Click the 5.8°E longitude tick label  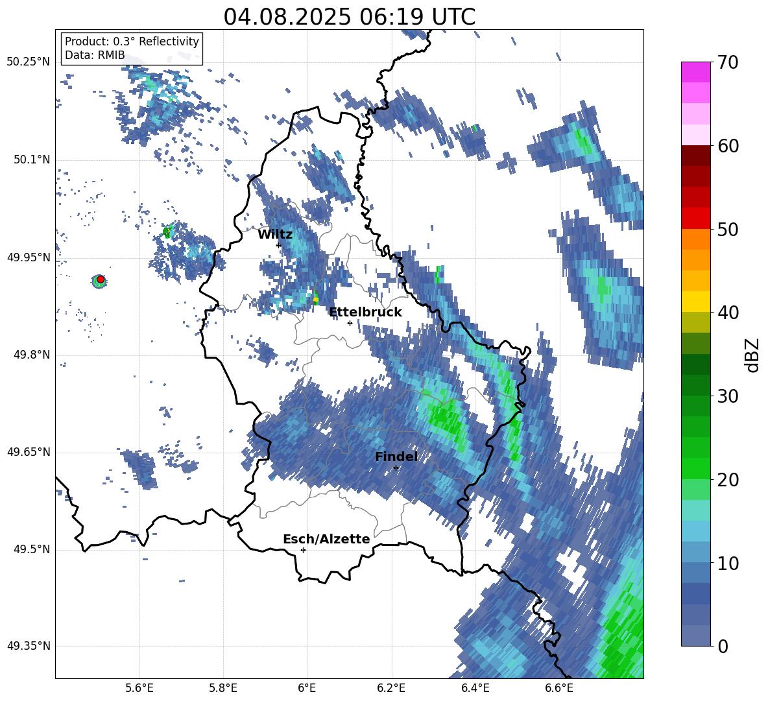tap(223, 688)
